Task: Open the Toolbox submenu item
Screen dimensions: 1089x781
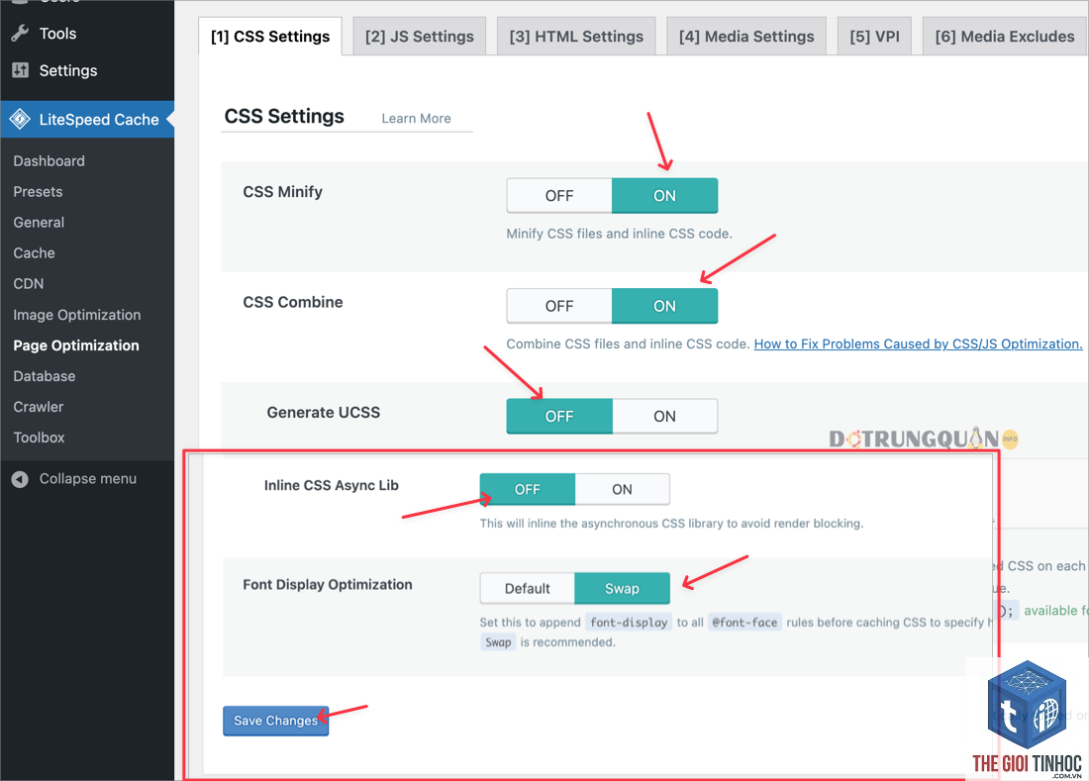Action: (39, 438)
